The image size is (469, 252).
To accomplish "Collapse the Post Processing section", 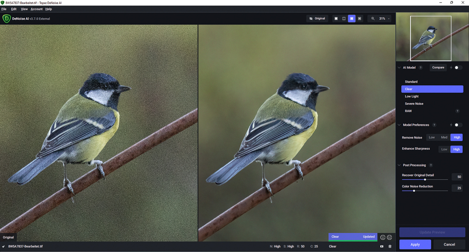I will [x=399, y=165].
